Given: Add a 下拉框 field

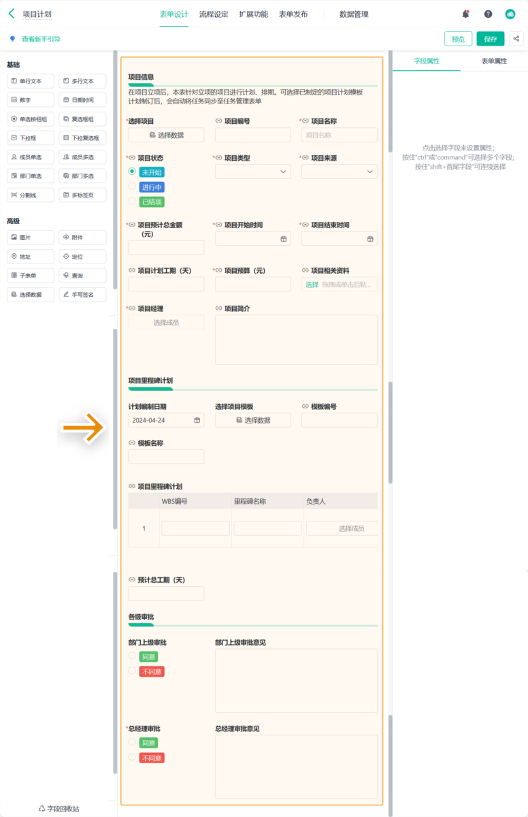Looking at the screenshot, I should point(30,138).
